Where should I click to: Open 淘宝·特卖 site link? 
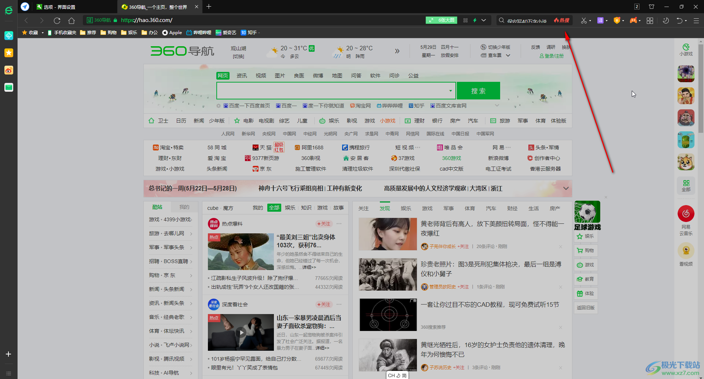[168, 147]
